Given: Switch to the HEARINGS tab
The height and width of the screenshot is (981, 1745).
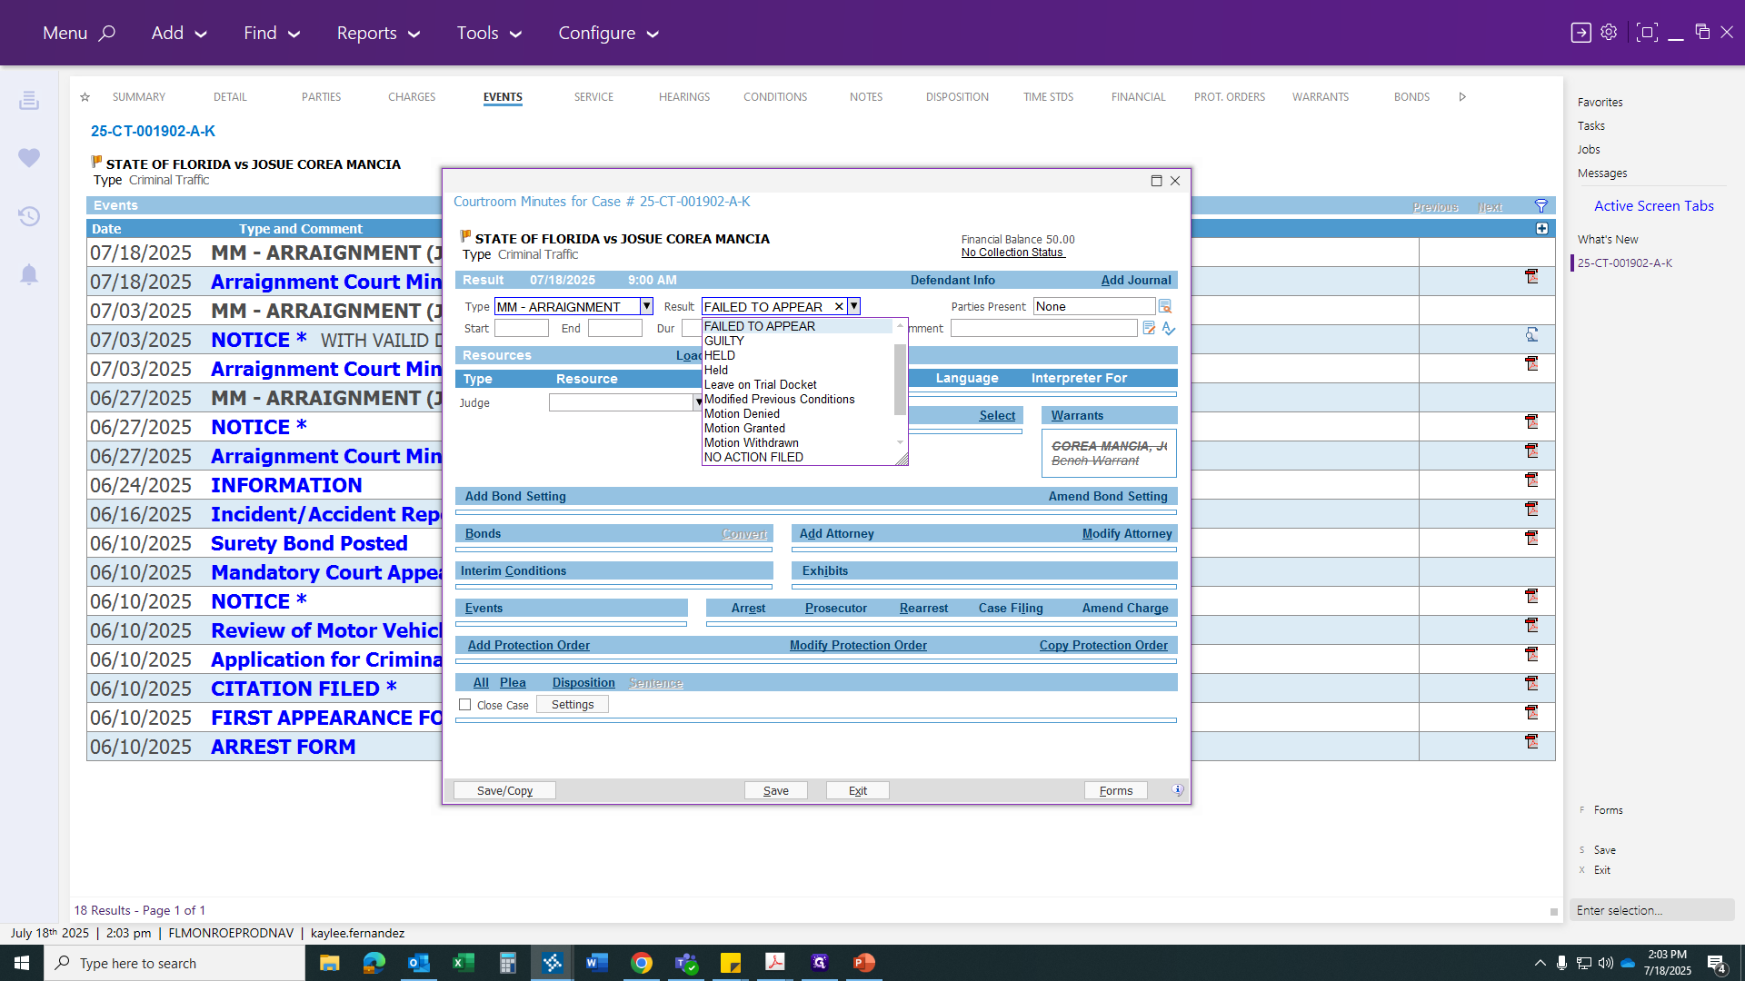Looking at the screenshot, I should (x=684, y=97).
